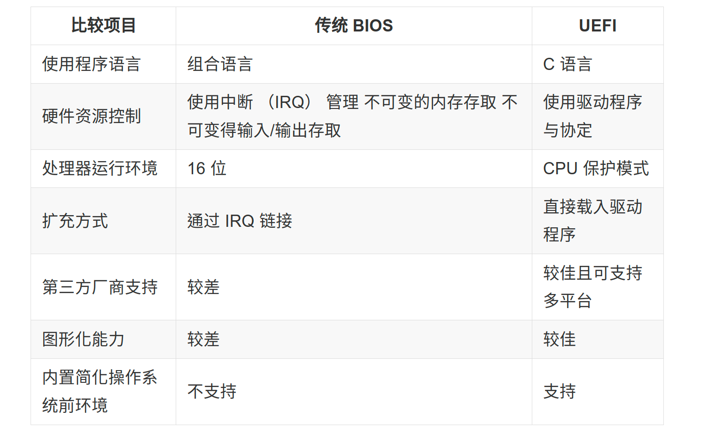Click the UEFI column header
716x426 pixels.
click(x=597, y=26)
